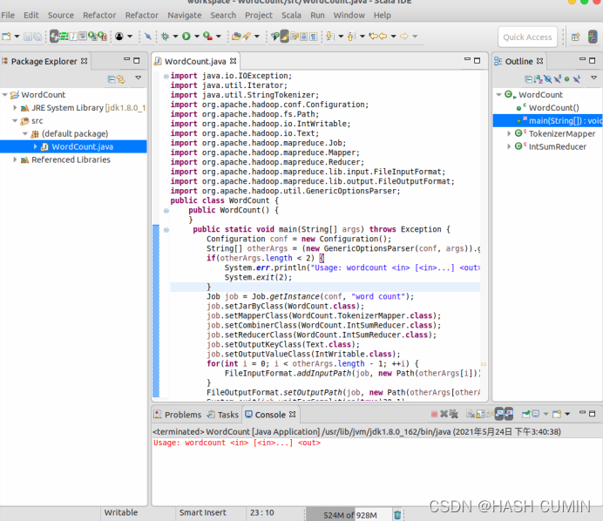
Task: Open the Run button dropdown arrow
Action: (197, 37)
